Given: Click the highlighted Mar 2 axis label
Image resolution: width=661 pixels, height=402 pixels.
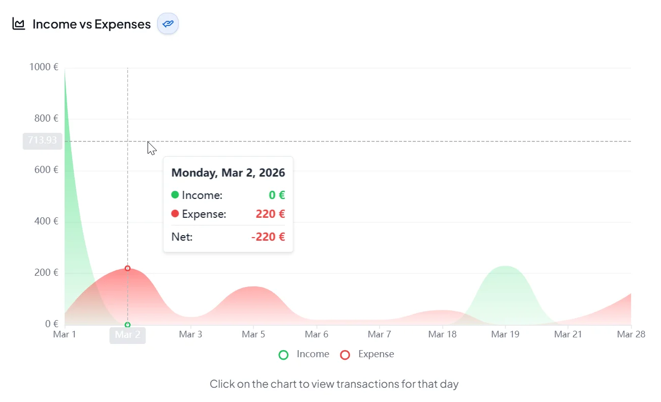Looking at the screenshot, I should tap(128, 335).
